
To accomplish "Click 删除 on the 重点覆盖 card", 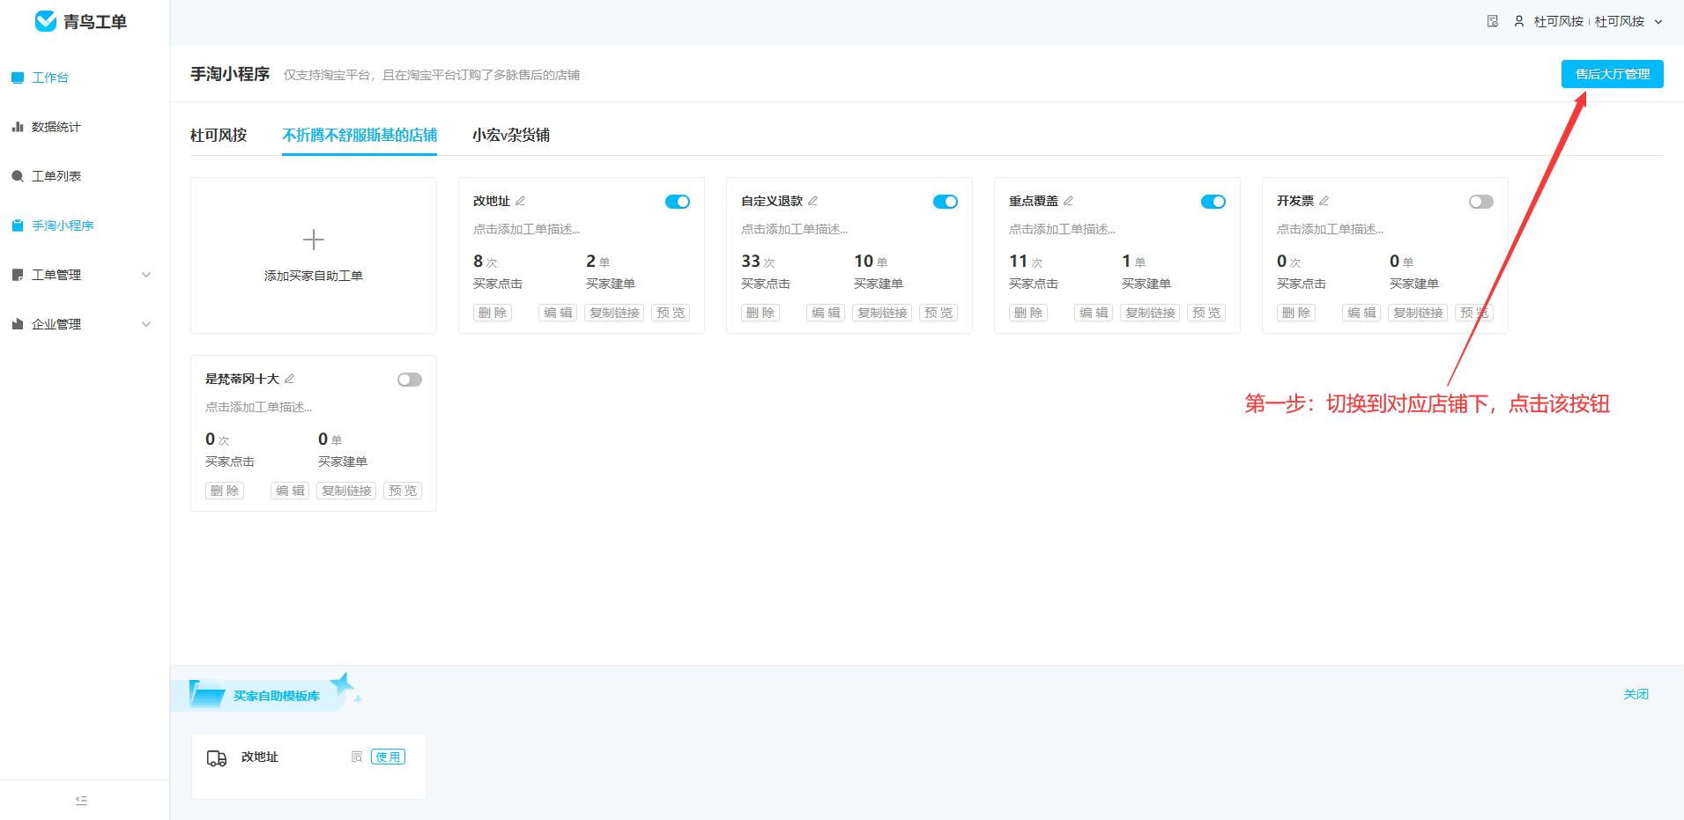I will pos(1028,313).
